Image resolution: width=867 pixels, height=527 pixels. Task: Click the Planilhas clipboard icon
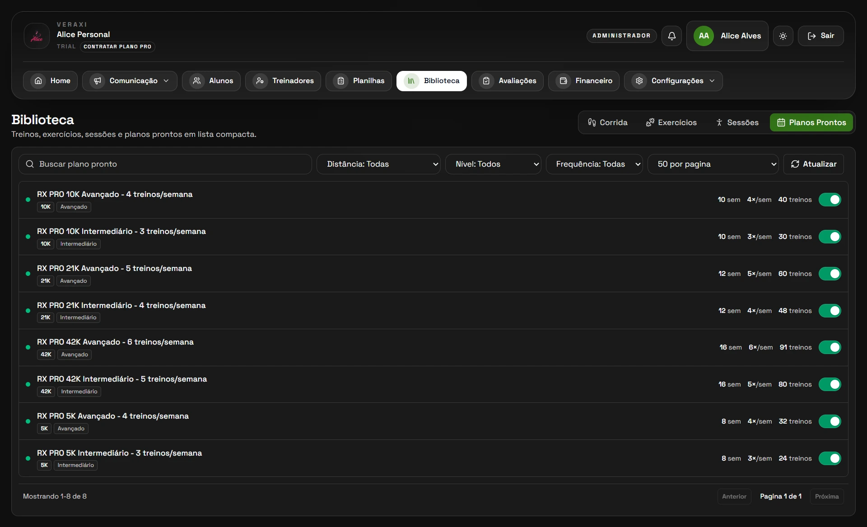tap(341, 81)
